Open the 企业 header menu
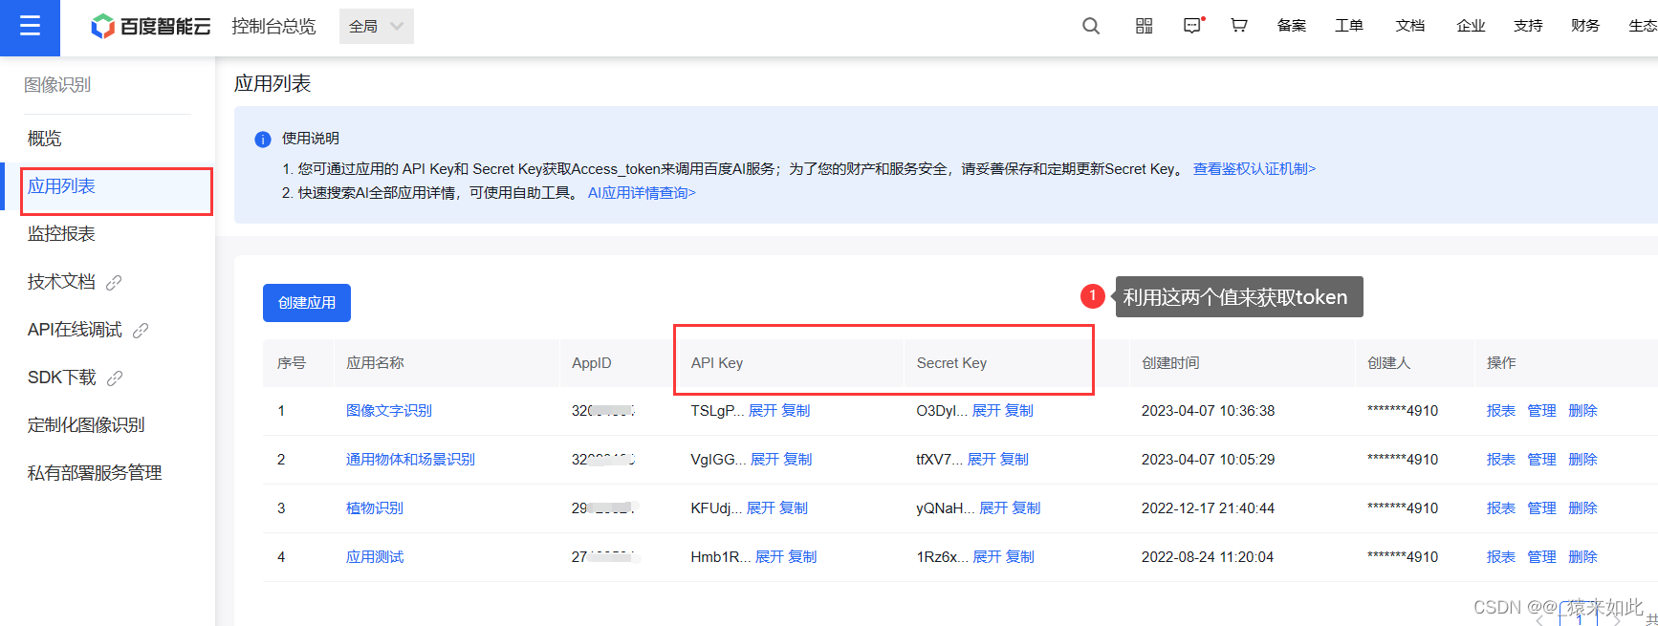 1471,26
